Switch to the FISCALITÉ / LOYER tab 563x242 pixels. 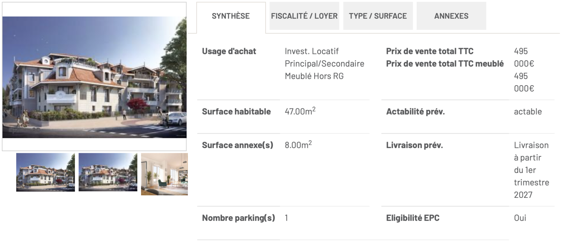(304, 16)
